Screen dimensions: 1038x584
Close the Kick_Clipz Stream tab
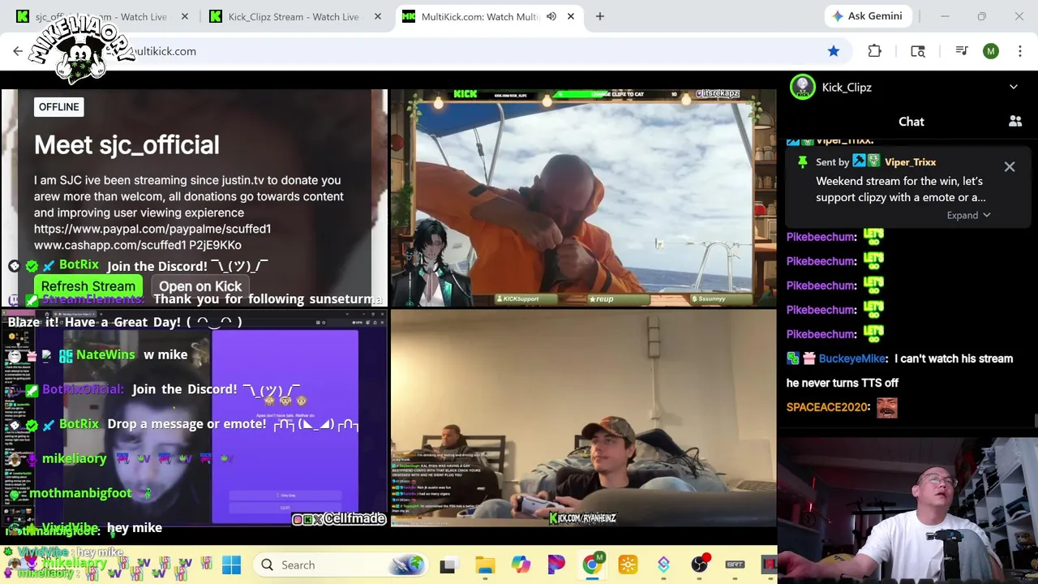point(377,16)
